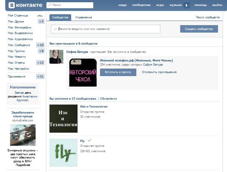Open the Изо и Технология group image
The width and height of the screenshot is (227, 172).
click(63, 118)
